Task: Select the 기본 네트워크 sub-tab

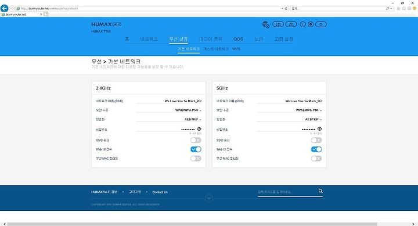Action: (189, 49)
